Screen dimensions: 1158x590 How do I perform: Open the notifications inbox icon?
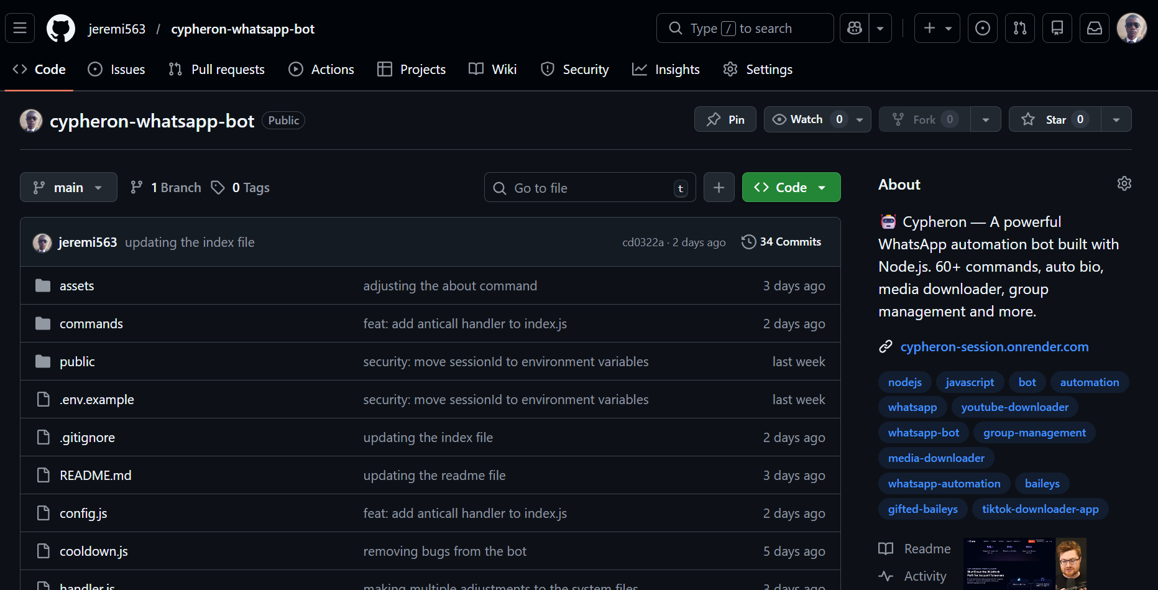pyautogui.click(x=1095, y=28)
